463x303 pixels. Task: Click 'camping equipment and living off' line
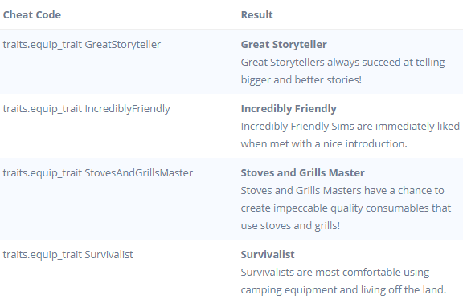pyautogui.click(x=343, y=290)
